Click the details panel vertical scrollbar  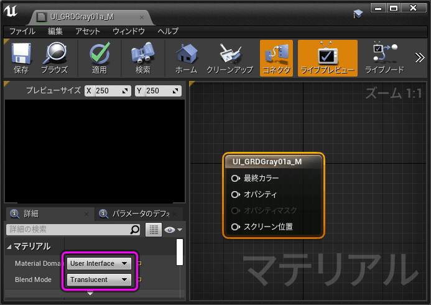pos(180,252)
